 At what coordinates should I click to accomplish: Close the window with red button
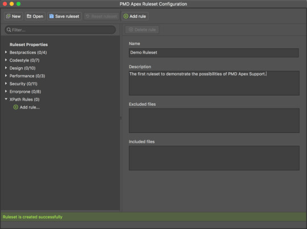click(x=5, y=4)
